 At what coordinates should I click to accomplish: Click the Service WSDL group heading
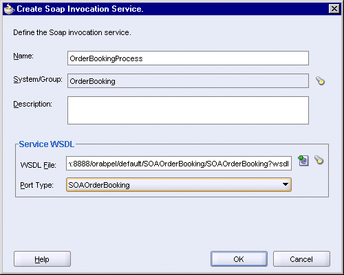[x=47, y=144]
